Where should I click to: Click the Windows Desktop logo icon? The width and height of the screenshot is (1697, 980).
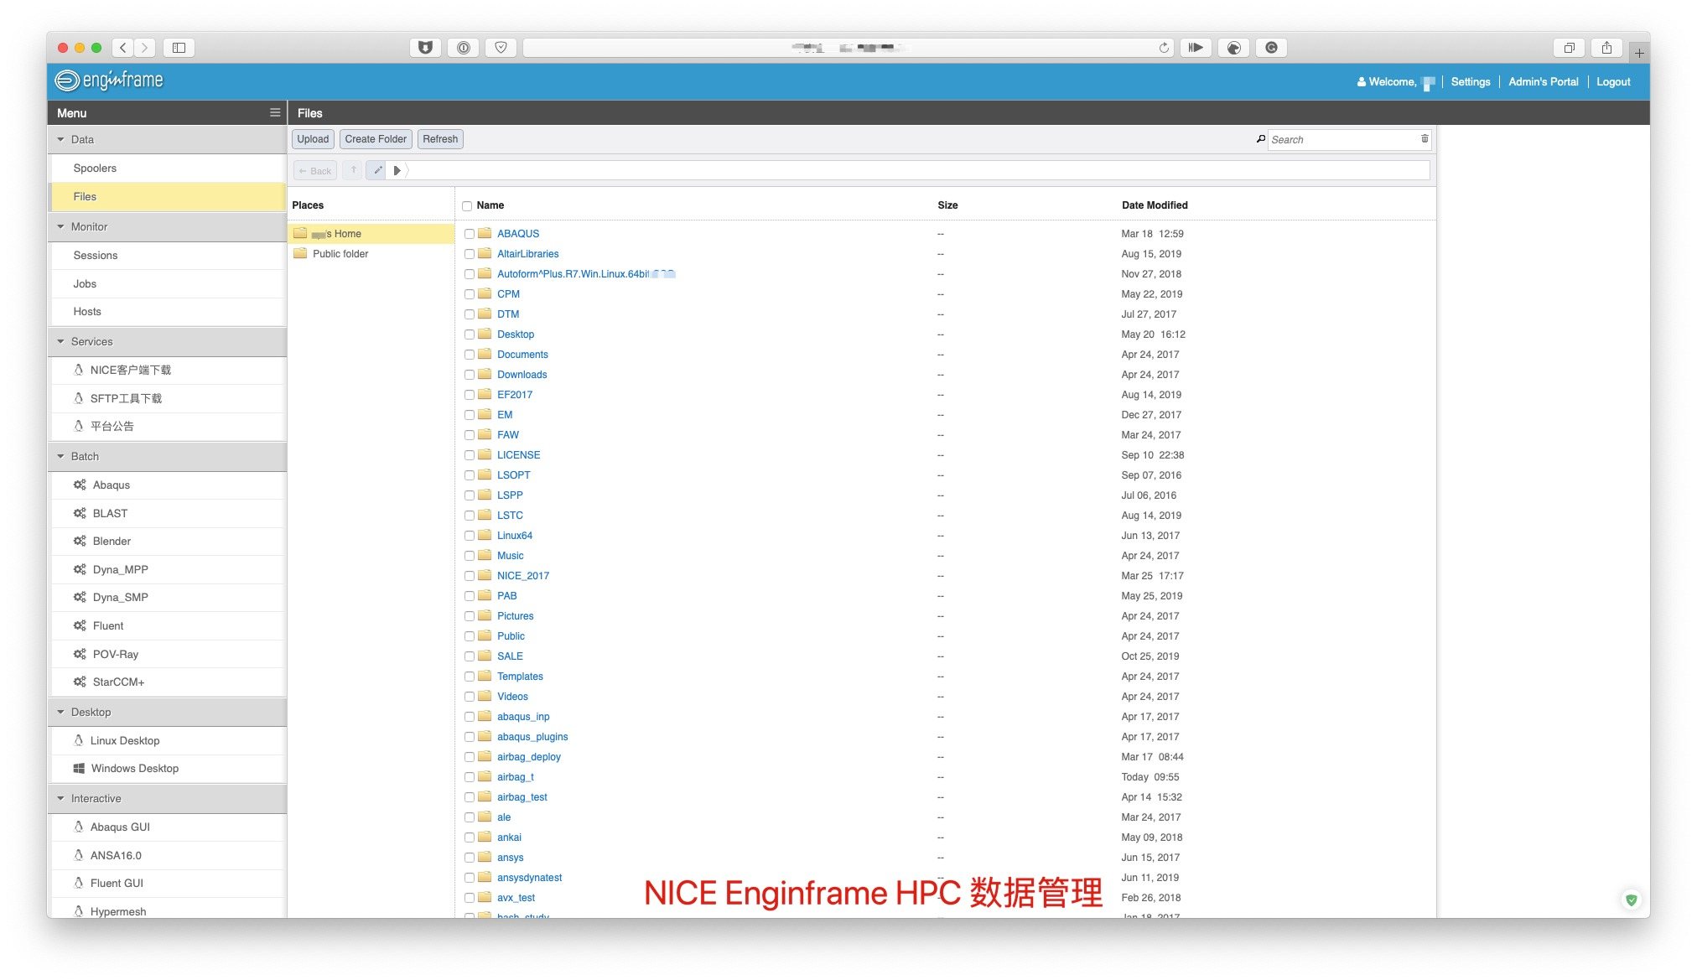[x=79, y=768]
